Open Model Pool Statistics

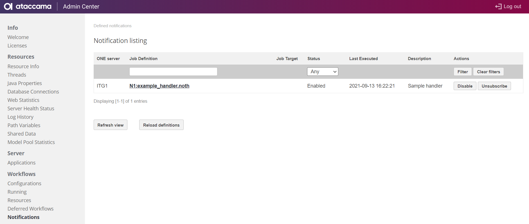31,142
